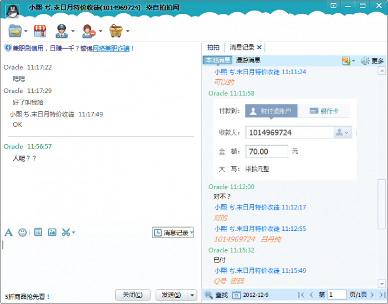Click the message export icon
Image resolution: width=388 pixels, height=304 pixels.
click(x=346, y=61)
